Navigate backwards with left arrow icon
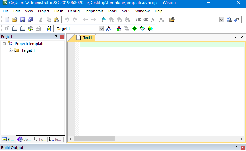 coord(85,20)
